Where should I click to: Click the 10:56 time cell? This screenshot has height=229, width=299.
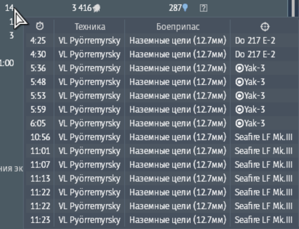tap(40, 137)
